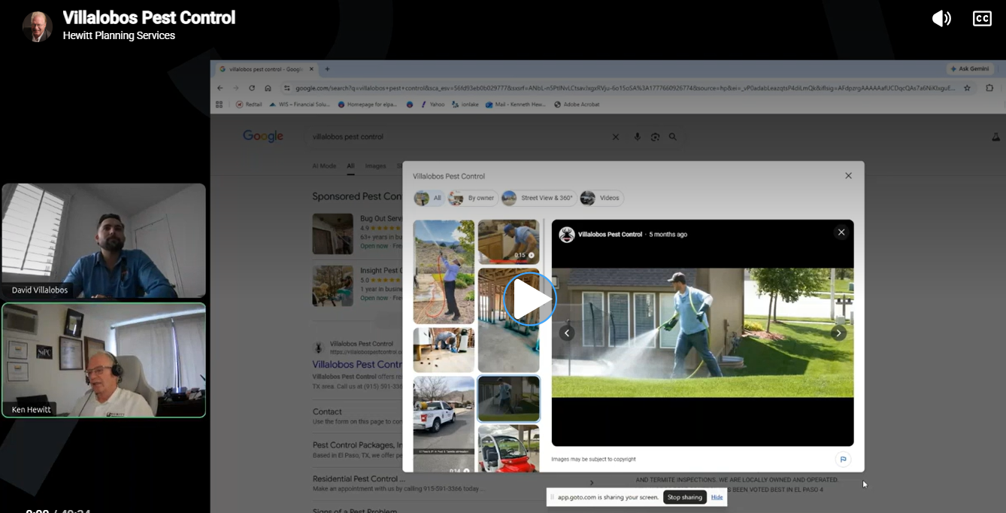
Task: Open thumbnail of man spraying hillside with orange hose
Action: click(444, 272)
